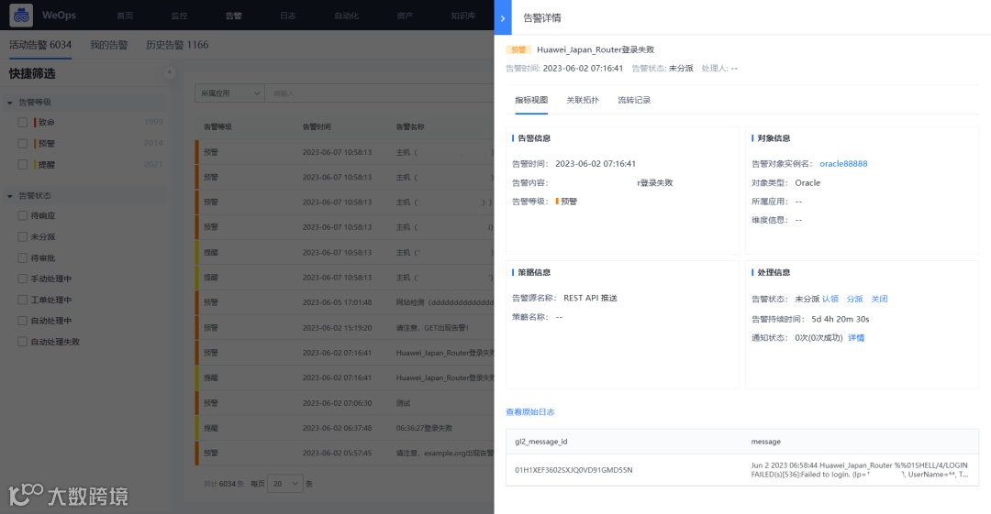Check the 工单处理中 status filter

(23, 300)
